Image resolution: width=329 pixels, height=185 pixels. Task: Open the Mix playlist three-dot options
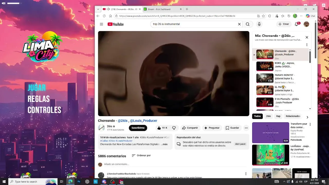307,45
